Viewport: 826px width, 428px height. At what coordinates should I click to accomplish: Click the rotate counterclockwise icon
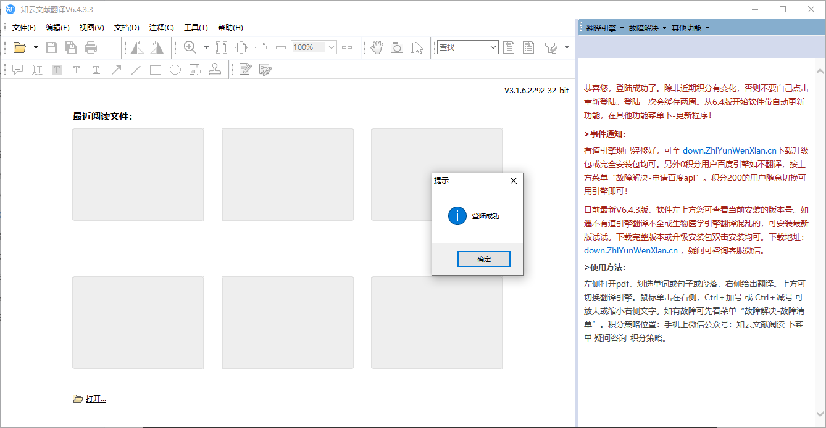138,47
